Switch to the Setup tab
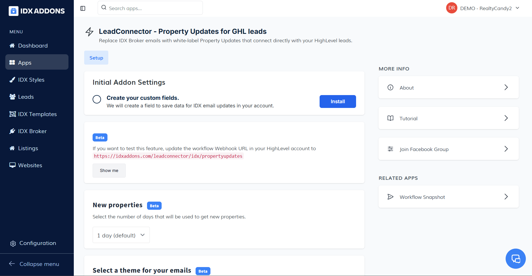The image size is (532, 276). coord(96,58)
